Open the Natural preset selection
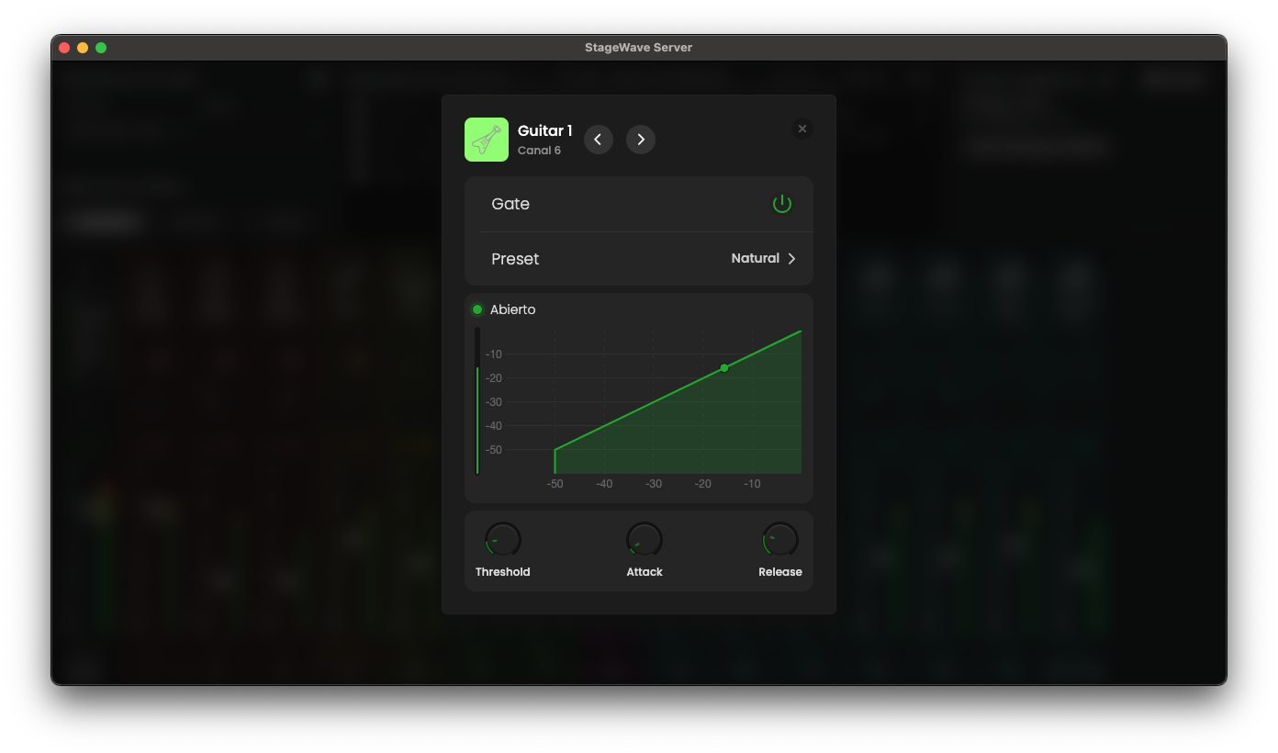1278x753 pixels. (x=755, y=259)
